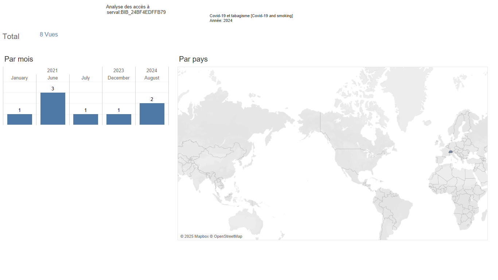Click the 'serval:BIB_24BF4EDFFB79' identifier

pos(136,12)
